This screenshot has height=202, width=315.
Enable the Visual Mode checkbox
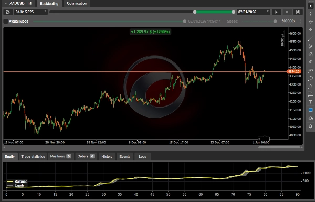pos(6,22)
